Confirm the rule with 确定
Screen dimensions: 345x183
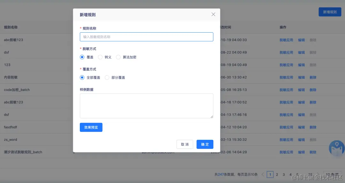[205, 144]
